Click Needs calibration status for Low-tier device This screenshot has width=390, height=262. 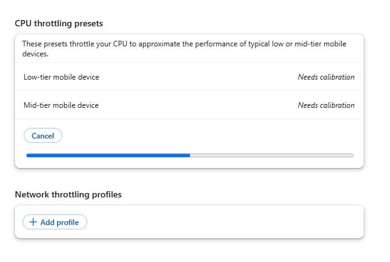point(325,77)
